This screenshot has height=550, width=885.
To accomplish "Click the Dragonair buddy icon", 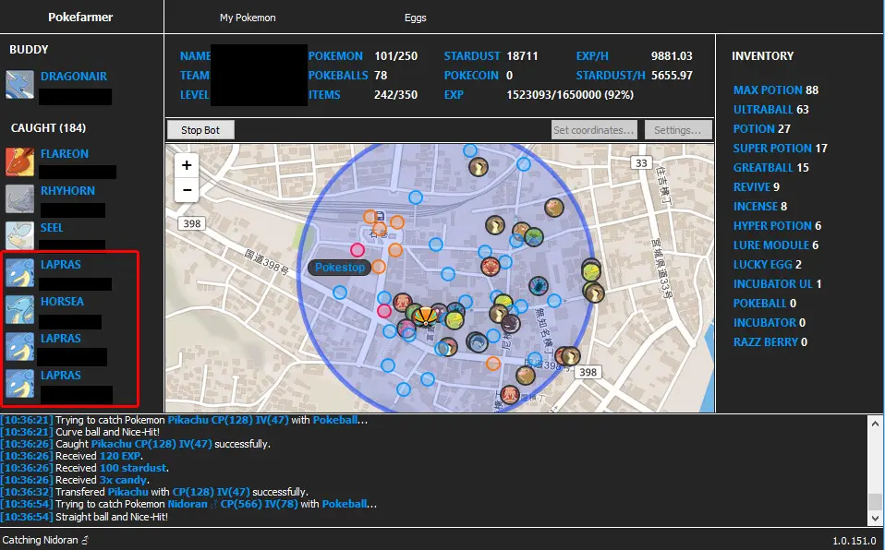I will [19, 85].
